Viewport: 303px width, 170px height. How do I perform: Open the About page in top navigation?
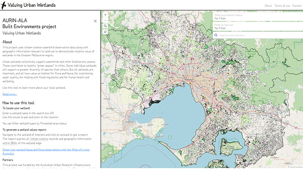pos(268,6)
